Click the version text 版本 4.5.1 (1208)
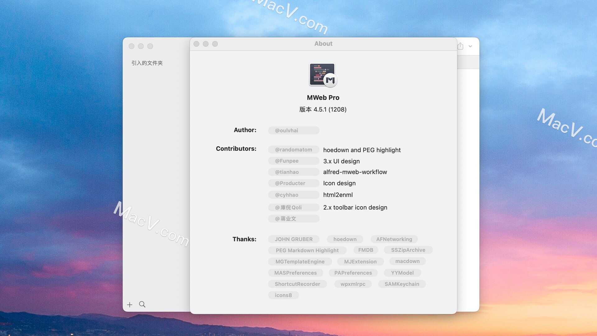The width and height of the screenshot is (597, 336). (x=323, y=110)
